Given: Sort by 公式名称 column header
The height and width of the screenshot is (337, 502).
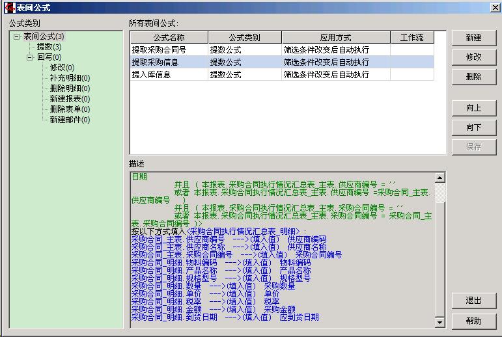Looking at the screenshot, I should [x=169, y=38].
